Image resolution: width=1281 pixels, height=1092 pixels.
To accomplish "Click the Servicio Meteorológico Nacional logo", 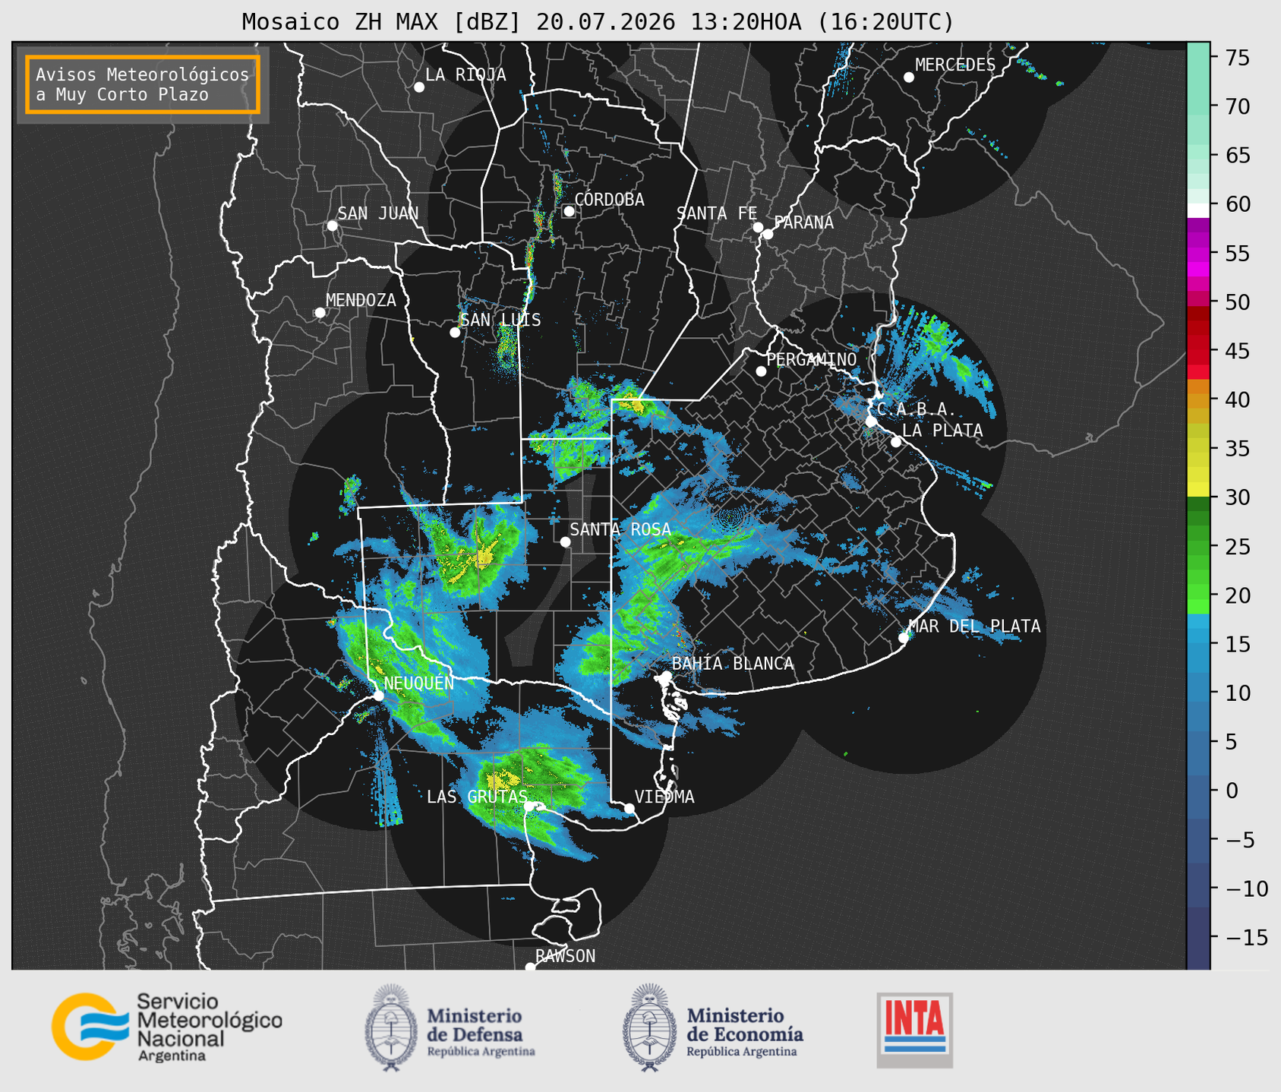I will point(166,1027).
